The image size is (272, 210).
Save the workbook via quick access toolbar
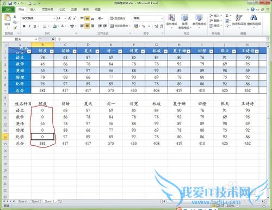[x=10, y=3]
